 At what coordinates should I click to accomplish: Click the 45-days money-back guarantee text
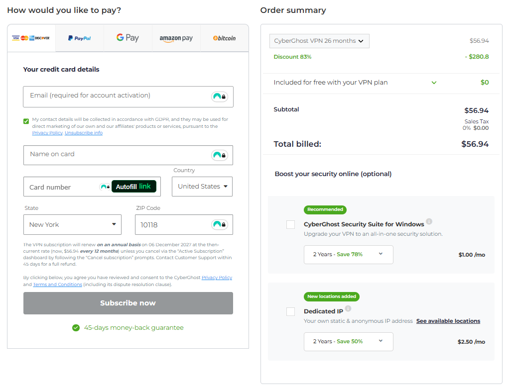click(x=134, y=328)
